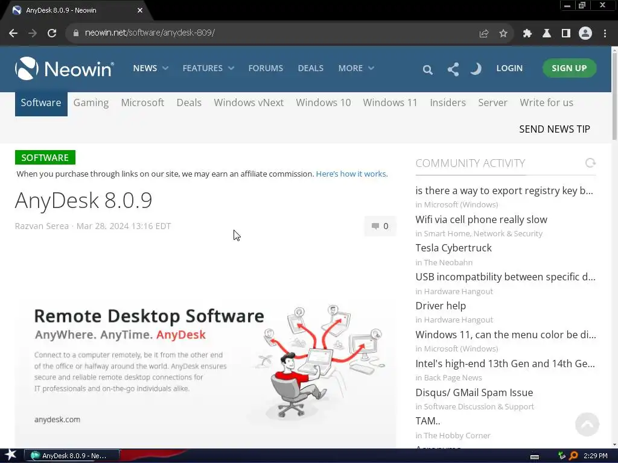Click the scroll-to-top arrow button

coord(587,424)
